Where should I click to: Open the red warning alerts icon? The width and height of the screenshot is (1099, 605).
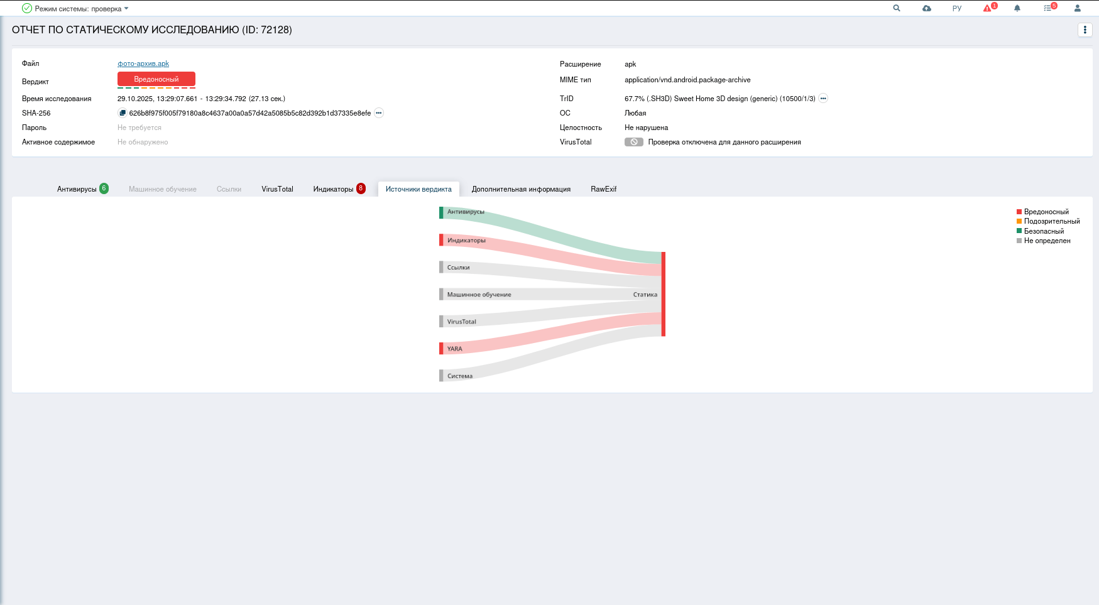click(988, 8)
